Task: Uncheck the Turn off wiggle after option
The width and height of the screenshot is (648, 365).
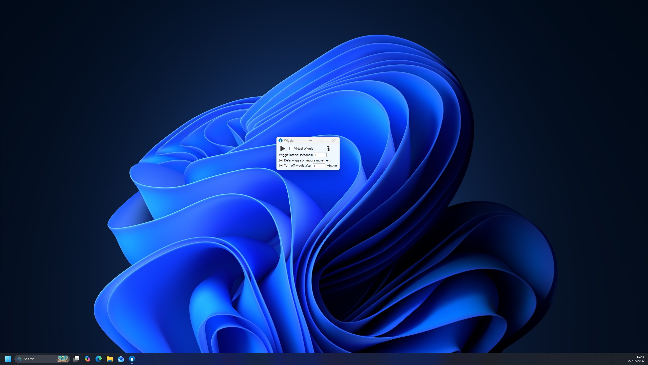Action: (281, 166)
